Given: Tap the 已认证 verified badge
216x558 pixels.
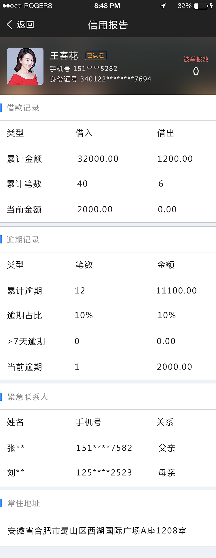Looking at the screenshot, I should (96, 56).
